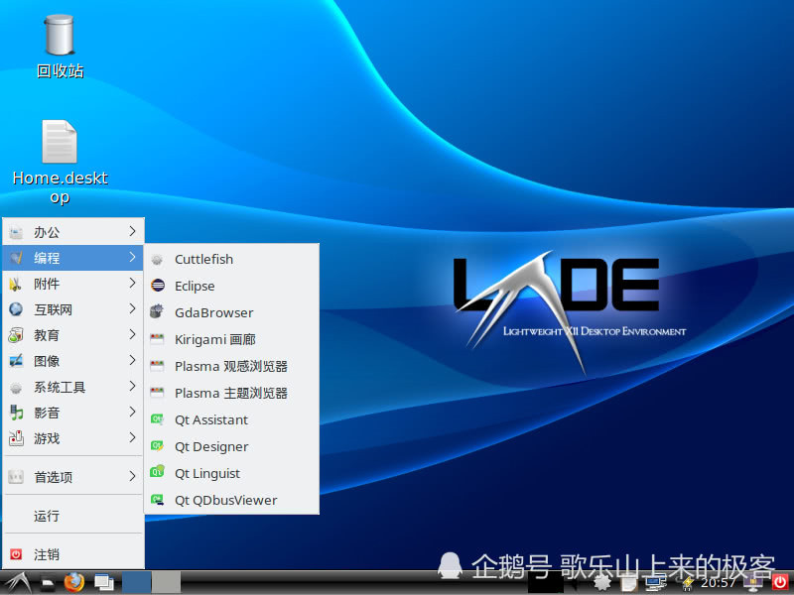
Task: Expand the 首选项 submenu arrow
Action: 132,476
